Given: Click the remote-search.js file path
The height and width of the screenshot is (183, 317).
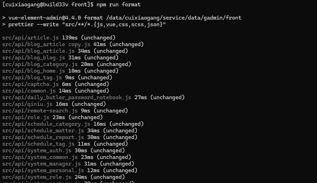Looking at the screenshot, I should click(x=40, y=111).
